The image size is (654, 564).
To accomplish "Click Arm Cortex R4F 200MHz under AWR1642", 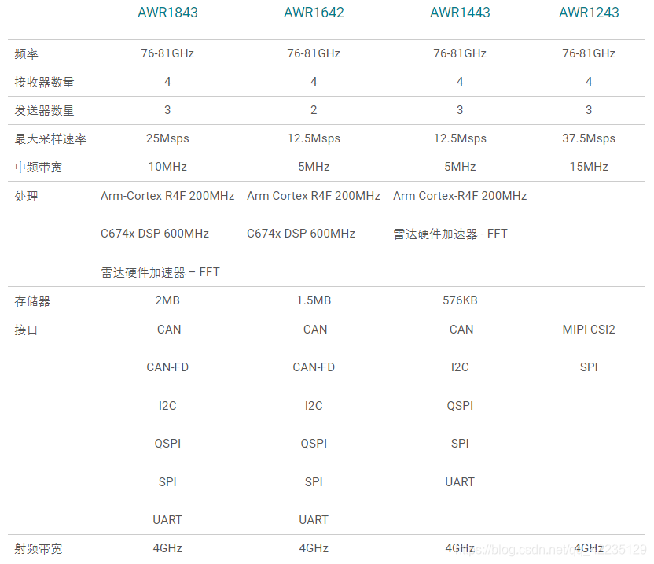I will pyautogui.click(x=314, y=196).
